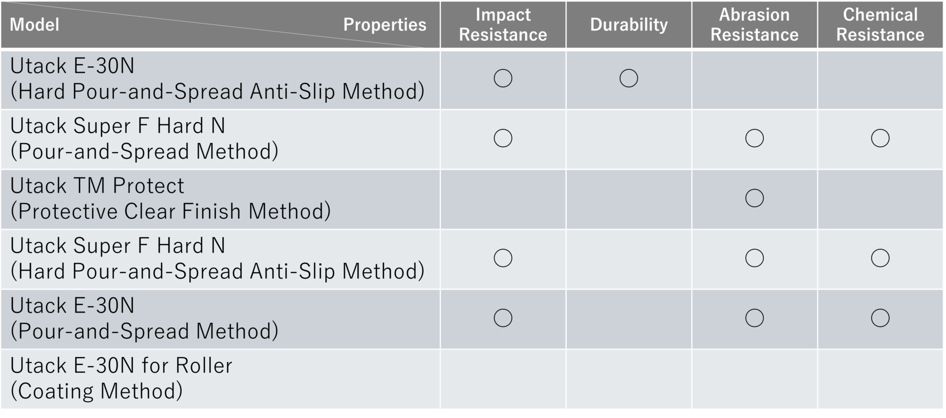Click Impact Resistance circle for first E-30N Anti-Slip row
This screenshot has height=418, width=946.
pos(503,78)
